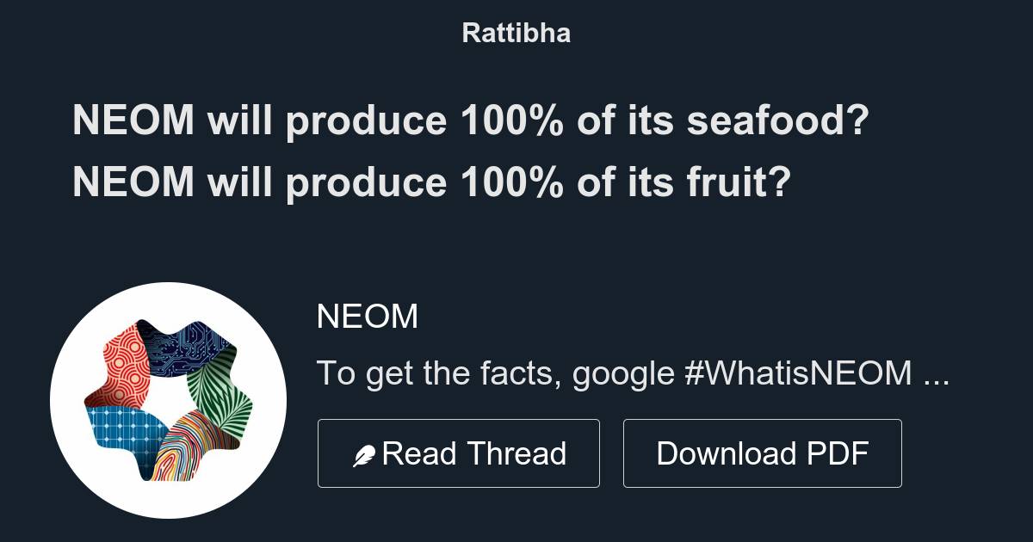This screenshot has height=542, width=1033.
Task: Click the seafood question headline line
Action: click(x=469, y=120)
